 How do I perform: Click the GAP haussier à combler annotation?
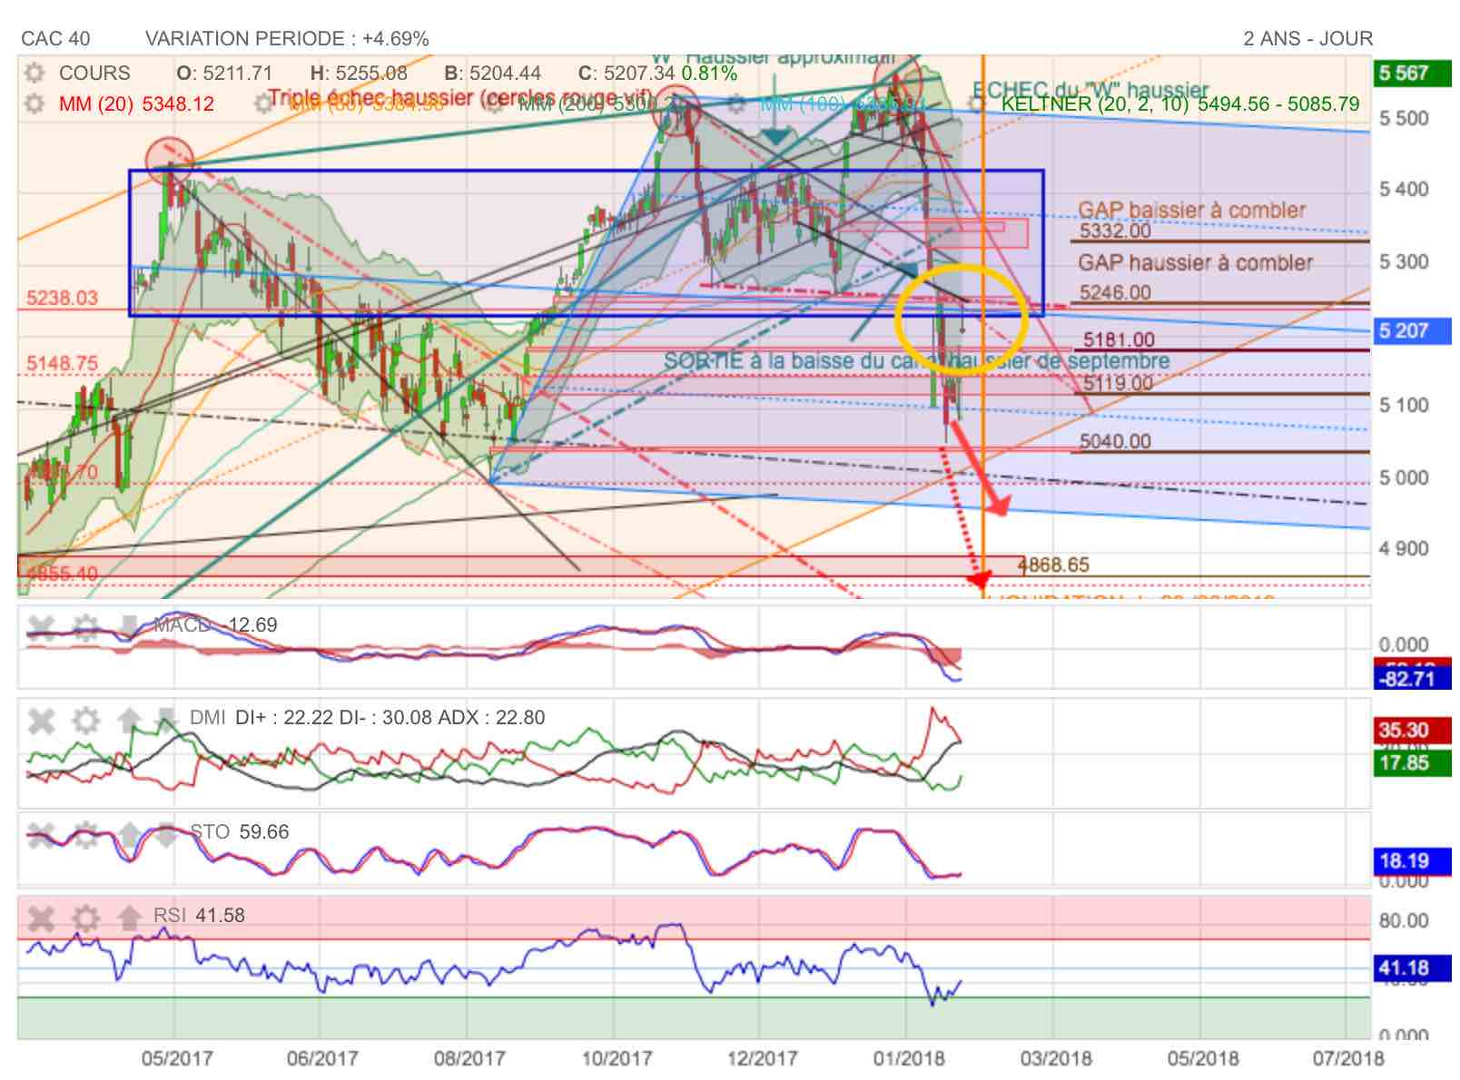tap(1196, 263)
